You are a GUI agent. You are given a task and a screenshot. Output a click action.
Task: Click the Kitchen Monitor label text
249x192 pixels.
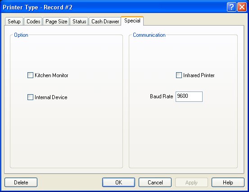pos(51,75)
